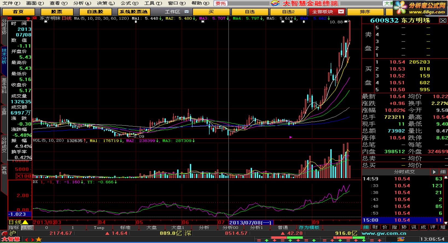Expand the 全部板块 dropdown
Screen dimensions: 448x243
click(x=341, y=12)
